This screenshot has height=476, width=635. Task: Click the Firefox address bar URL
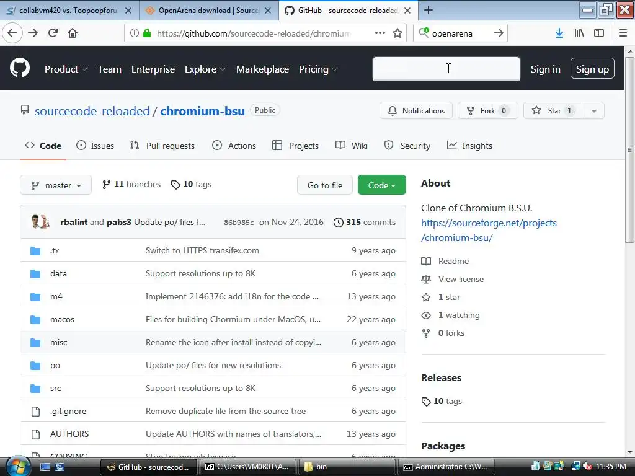coord(253,33)
